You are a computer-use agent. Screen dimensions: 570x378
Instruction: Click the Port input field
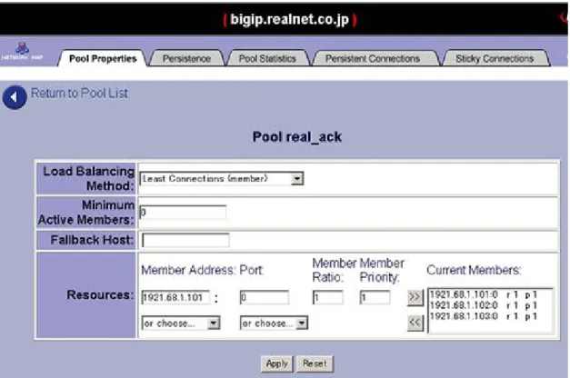(265, 298)
